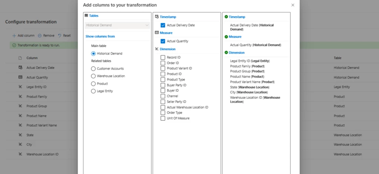The height and width of the screenshot is (174, 379).
Task: Check the Seller Party ID dimension
Action: tap(163, 102)
